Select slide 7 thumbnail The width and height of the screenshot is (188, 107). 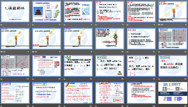pos(15,39)
